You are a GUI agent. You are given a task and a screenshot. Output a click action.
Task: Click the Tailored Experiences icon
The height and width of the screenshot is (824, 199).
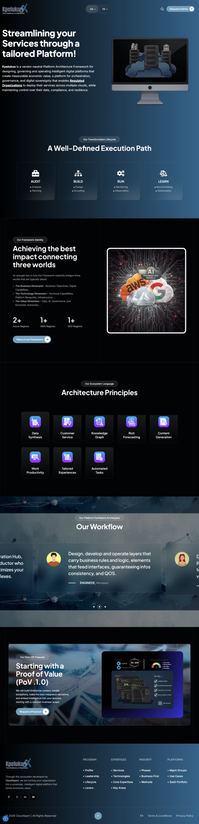67,457
